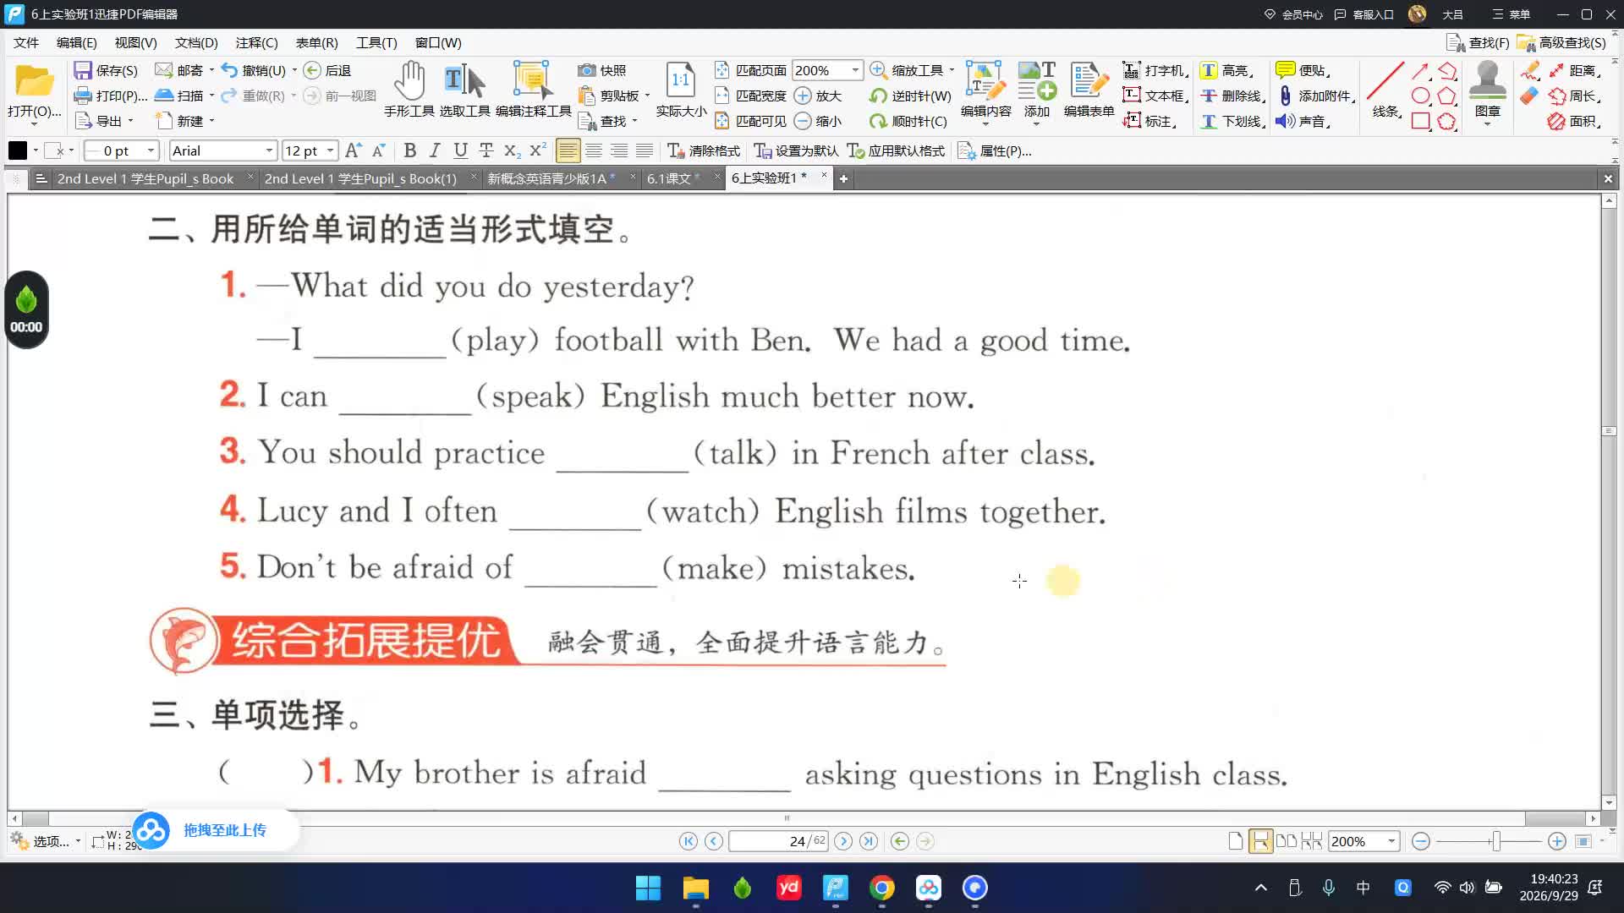
Task: Open the Edit Annotation tool (编辑注释工具)
Action: pyautogui.click(x=533, y=89)
